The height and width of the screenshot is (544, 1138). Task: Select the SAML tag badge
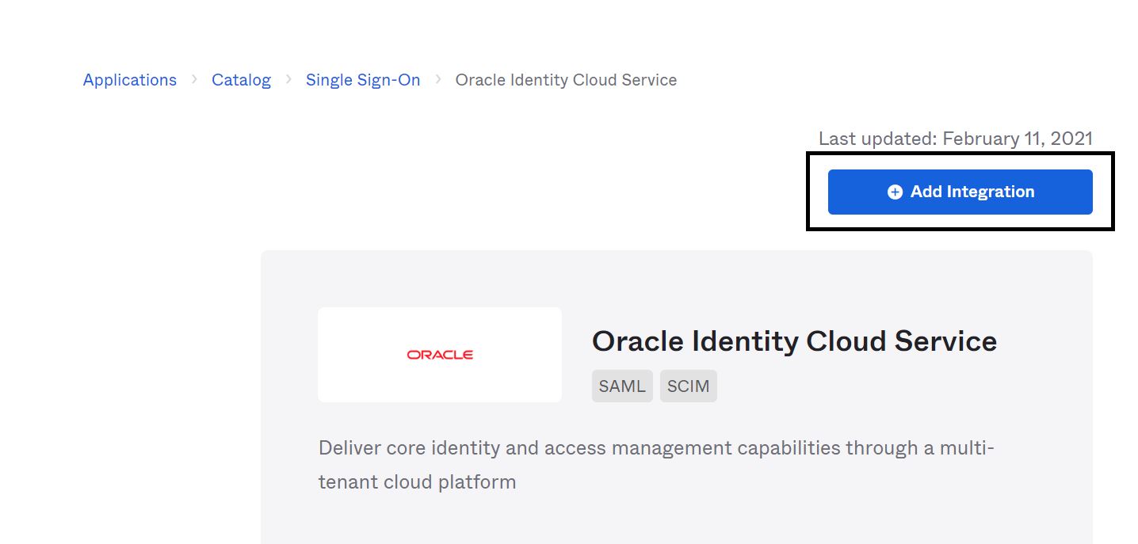(x=622, y=386)
